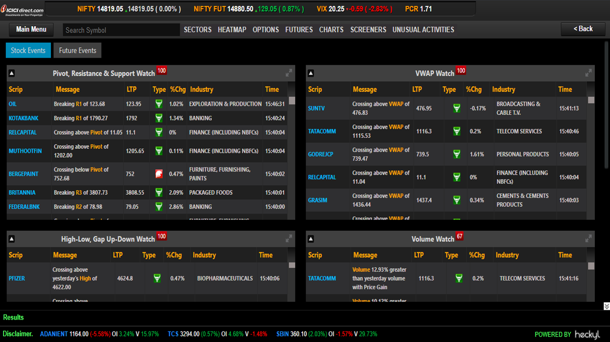610x342 pixels.
Task: Open UNUSUAL ACTIVITIES from the navigation
Action: click(423, 30)
